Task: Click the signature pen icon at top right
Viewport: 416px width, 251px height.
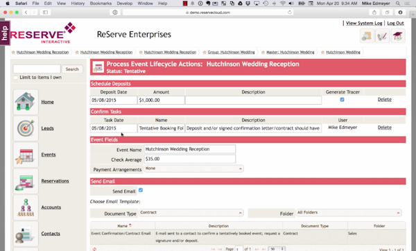Action: pos(382,36)
